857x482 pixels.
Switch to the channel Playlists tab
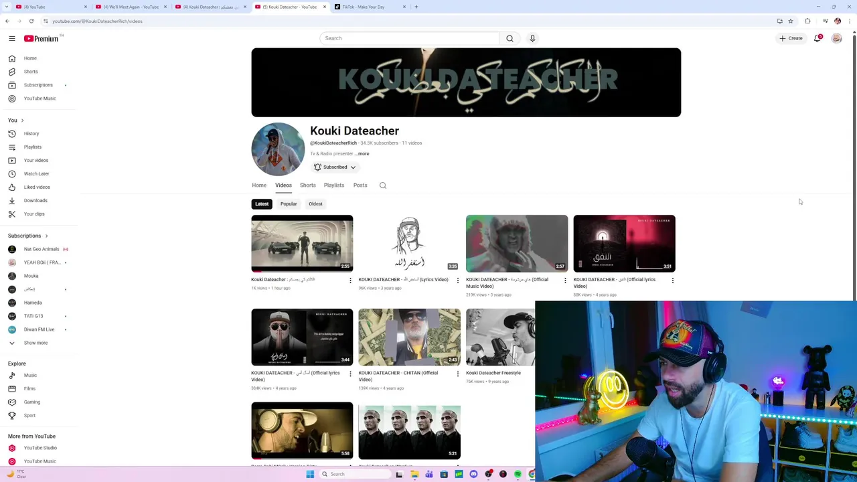click(x=334, y=185)
